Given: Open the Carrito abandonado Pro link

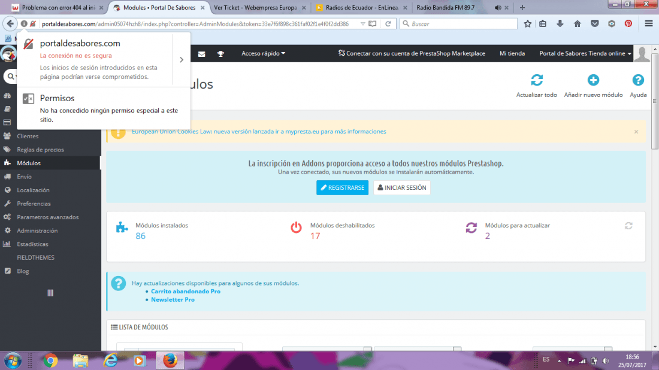Looking at the screenshot, I should [185, 291].
